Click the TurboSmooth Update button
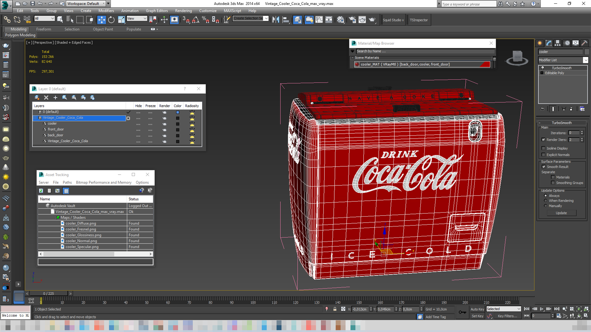591x332 pixels. coord(561,213)
